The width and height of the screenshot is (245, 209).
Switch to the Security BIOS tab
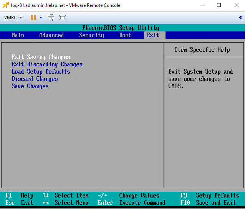point(91,35)
